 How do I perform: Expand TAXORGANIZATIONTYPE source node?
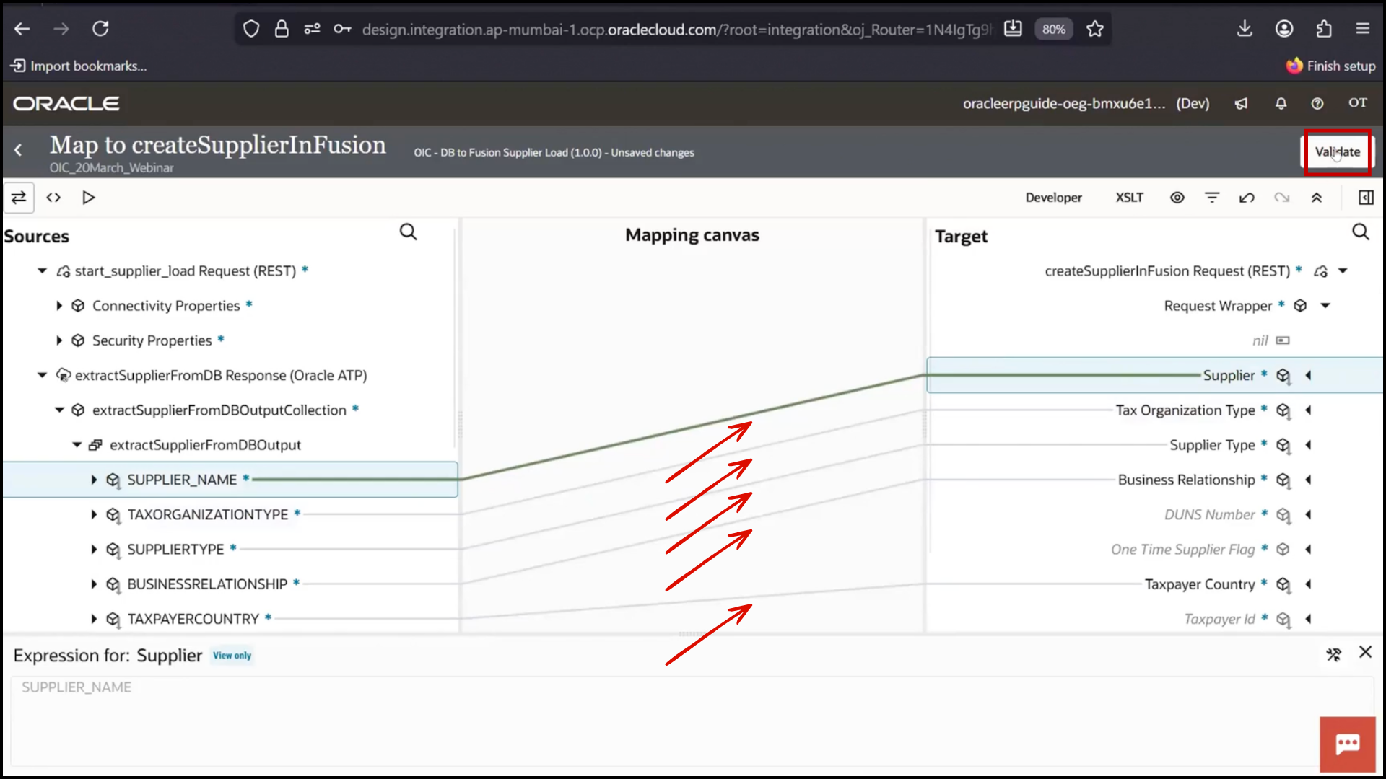click(x=94, y=514)
